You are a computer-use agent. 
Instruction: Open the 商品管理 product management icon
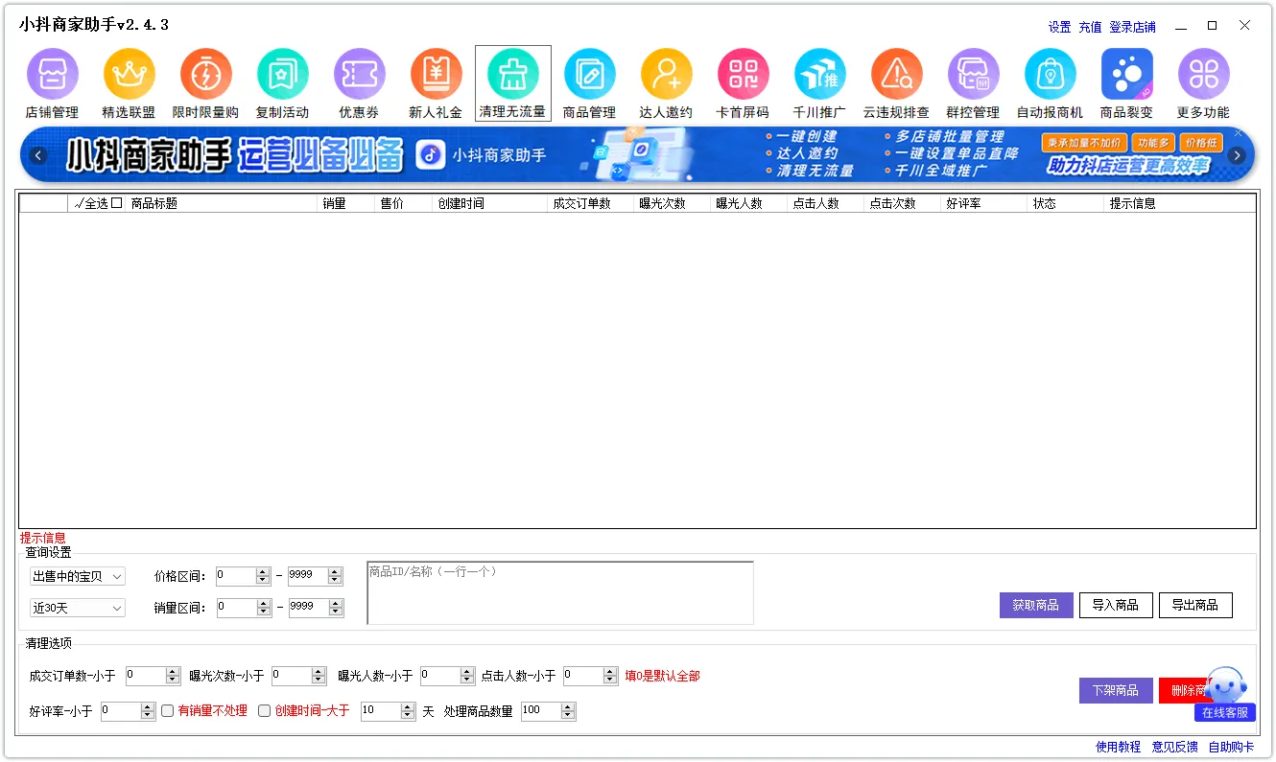point(589,75)
